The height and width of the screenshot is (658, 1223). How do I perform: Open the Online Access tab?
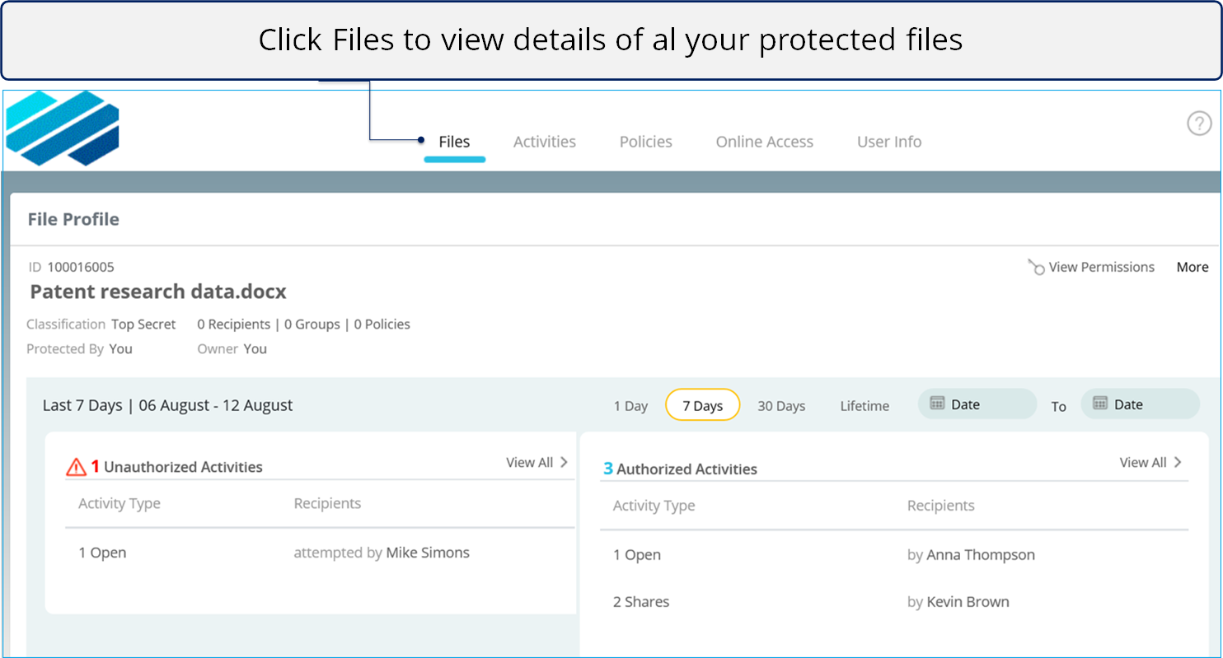coord(764,142)
